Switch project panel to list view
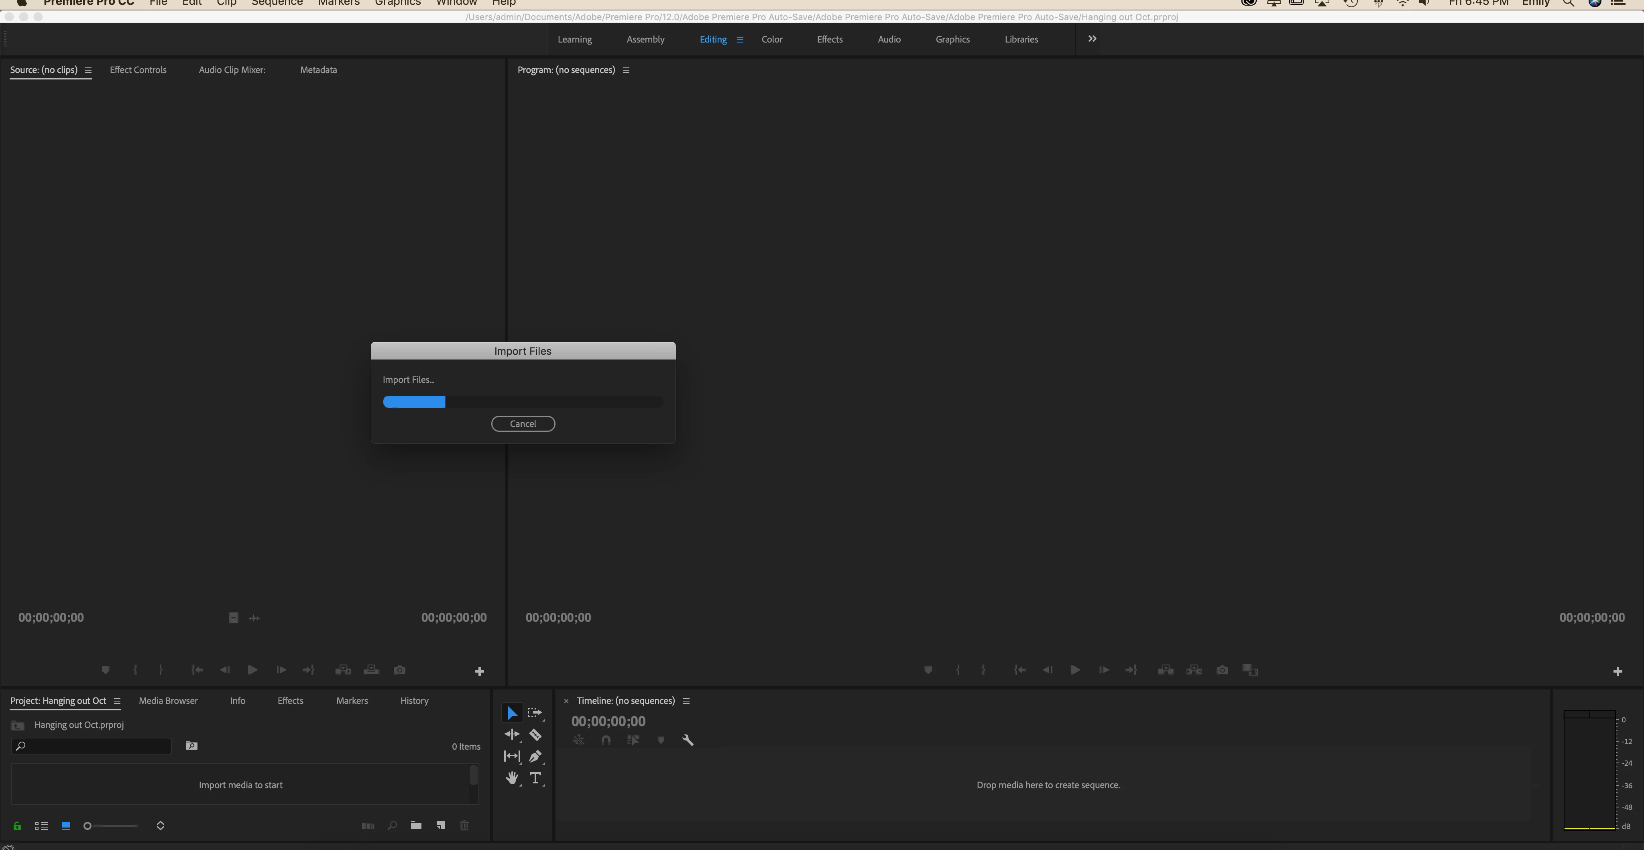Screen dimensions: 1644x850 click(x=41, y=826)
